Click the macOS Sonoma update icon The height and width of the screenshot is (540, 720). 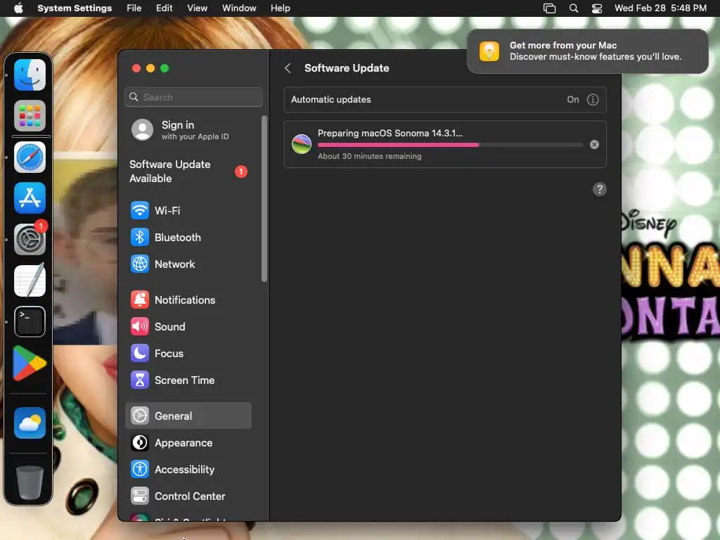[302, 144]
